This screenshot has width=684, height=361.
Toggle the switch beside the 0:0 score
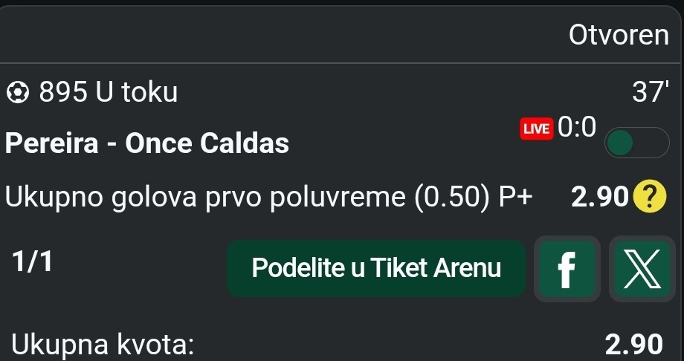tap(636, 143)
